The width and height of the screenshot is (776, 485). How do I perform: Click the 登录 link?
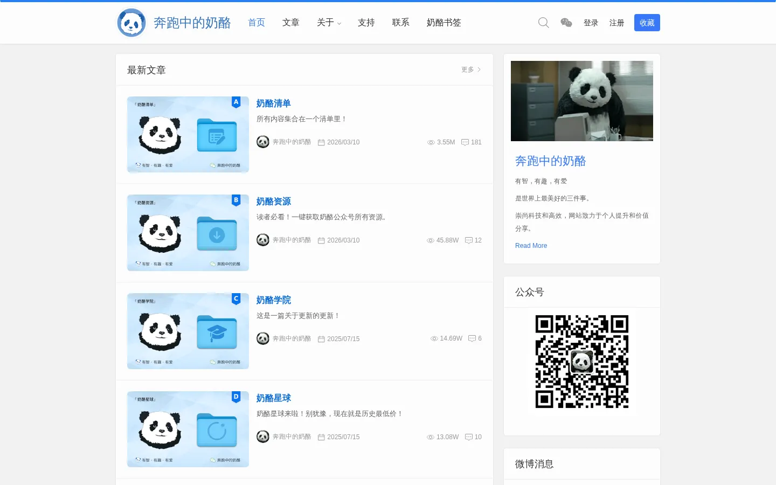tap(591, 23)
